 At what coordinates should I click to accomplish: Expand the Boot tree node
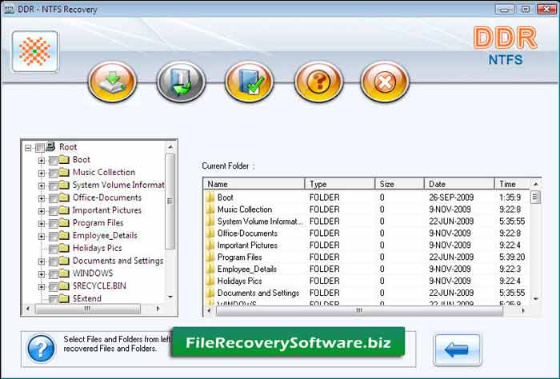[x=42, y=161]
